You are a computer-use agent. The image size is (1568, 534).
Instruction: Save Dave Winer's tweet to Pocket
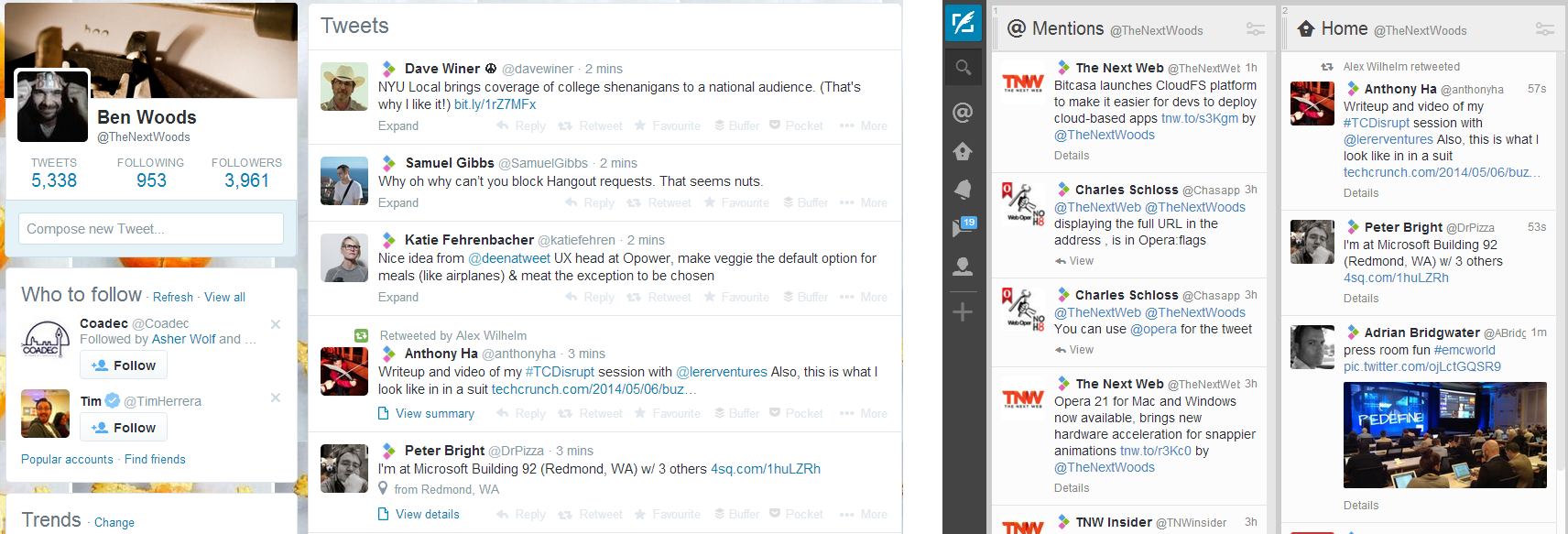(x=796, y=125)
